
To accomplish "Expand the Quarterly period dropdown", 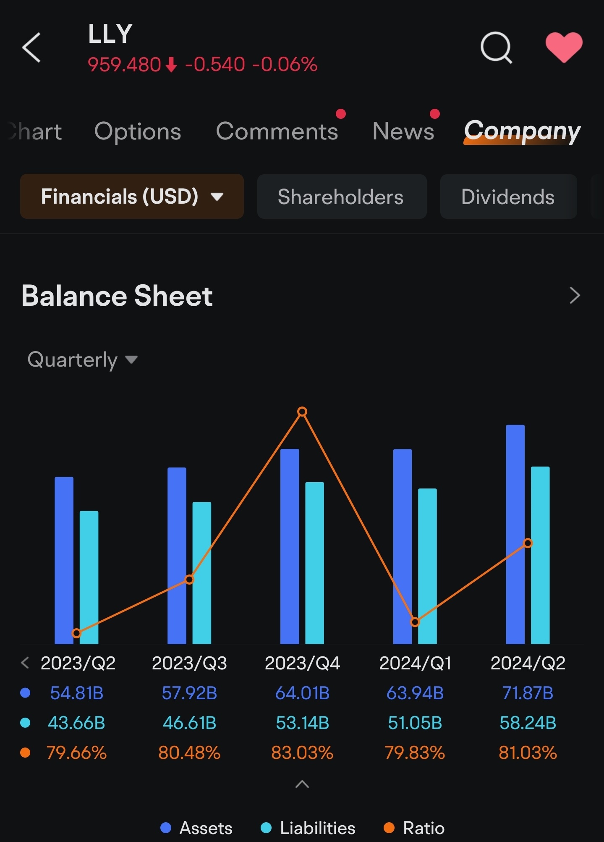I will coord(83,359).
